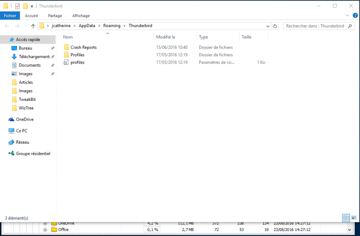Expand the chevron after Roaming in path
360x236 pixels.
[125, 26]
